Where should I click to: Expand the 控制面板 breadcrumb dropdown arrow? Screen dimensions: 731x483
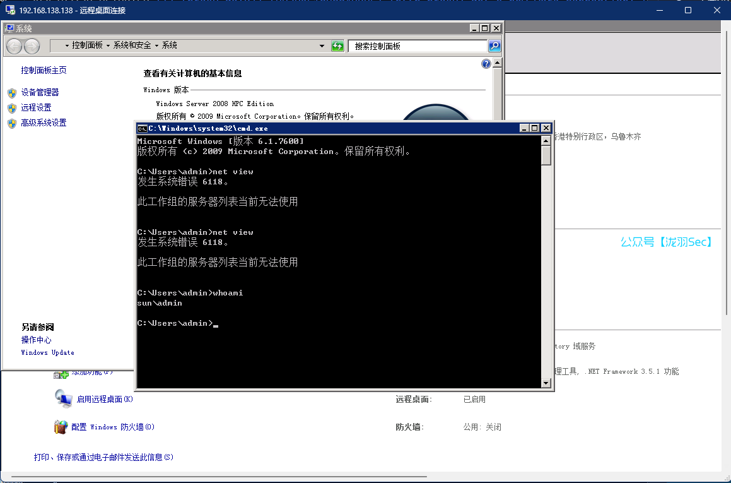(108, 45)
